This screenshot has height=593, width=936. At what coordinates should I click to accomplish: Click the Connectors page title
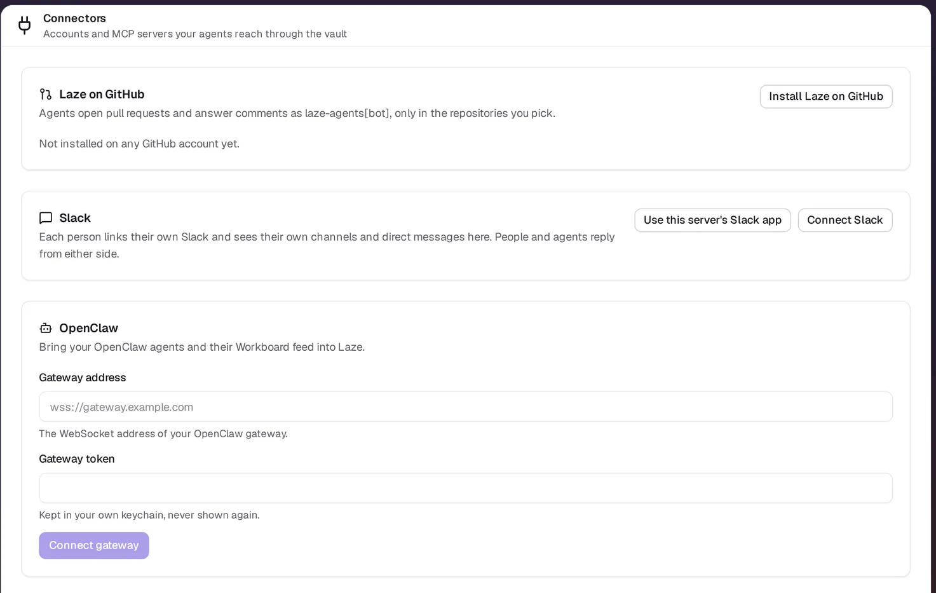pyautogui.click(x=74, y=18)
